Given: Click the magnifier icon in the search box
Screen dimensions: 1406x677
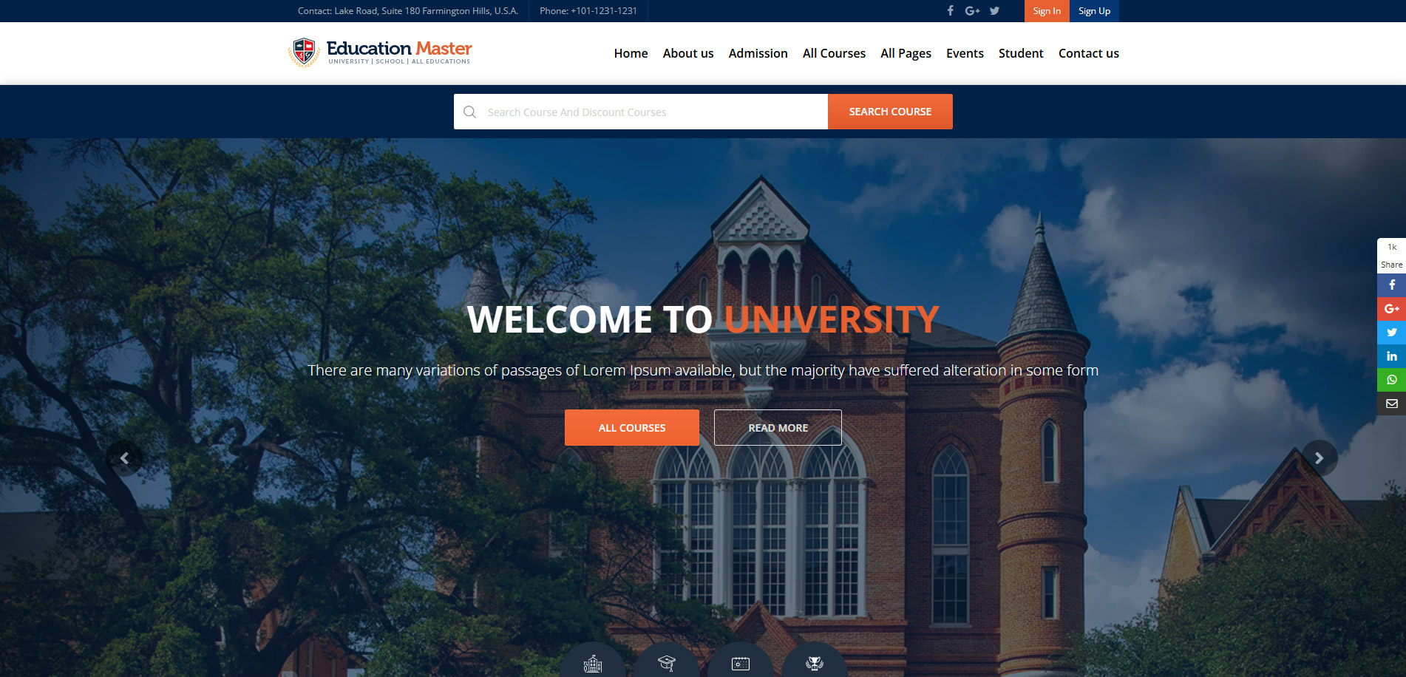Looking at the screenshot, I should [469, 112].
